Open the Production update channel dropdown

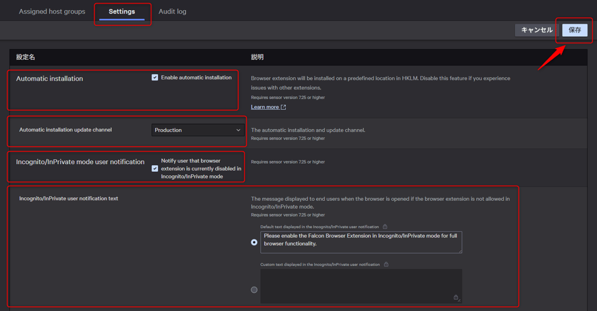tap(198, 130)
